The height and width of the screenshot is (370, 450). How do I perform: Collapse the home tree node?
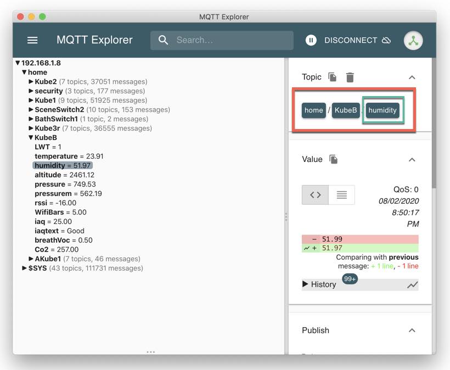click(25, 72)
